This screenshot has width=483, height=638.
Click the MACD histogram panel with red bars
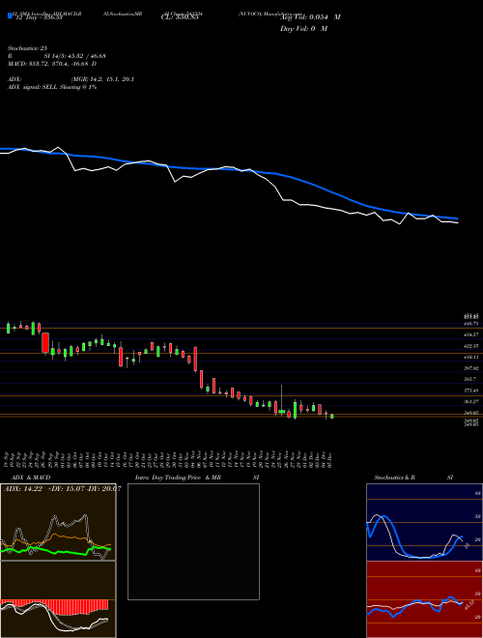click(x=58, y=599)
